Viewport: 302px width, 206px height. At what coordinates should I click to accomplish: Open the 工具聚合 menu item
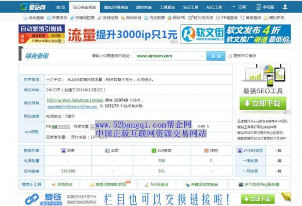pyautogui.click(x=167, y=7)
